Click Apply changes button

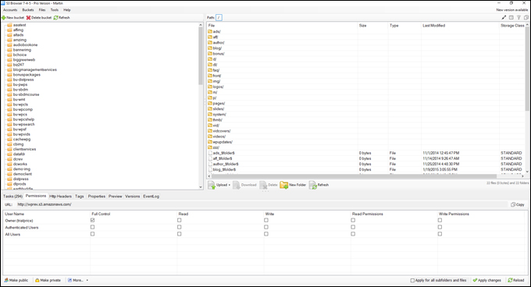pos(487,280)
